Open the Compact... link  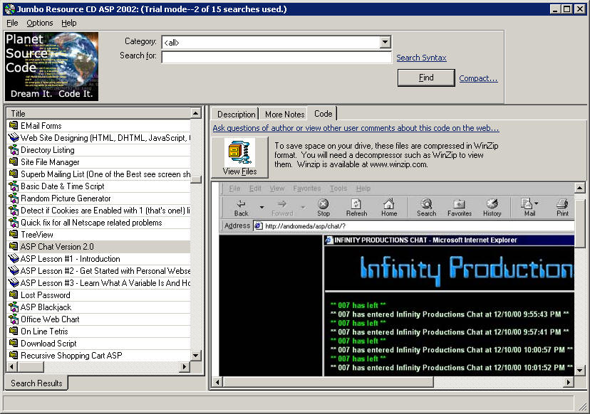[478, 78]
